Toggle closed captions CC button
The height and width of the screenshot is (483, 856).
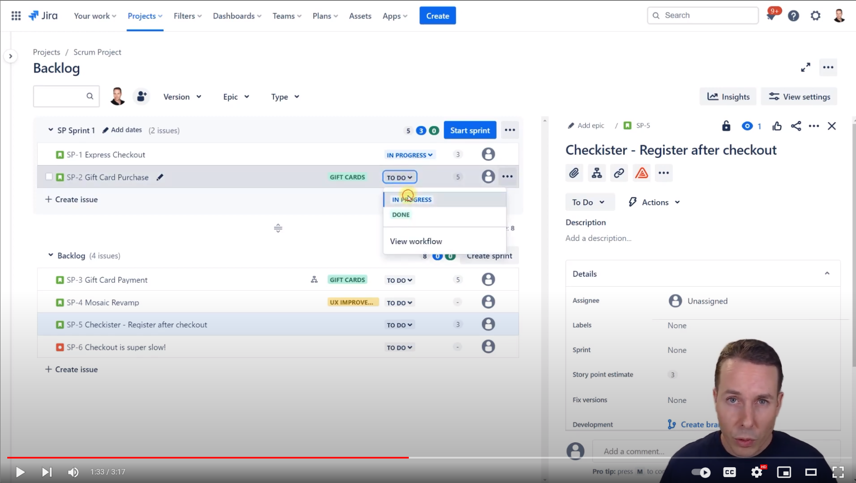tap(729, 472)
